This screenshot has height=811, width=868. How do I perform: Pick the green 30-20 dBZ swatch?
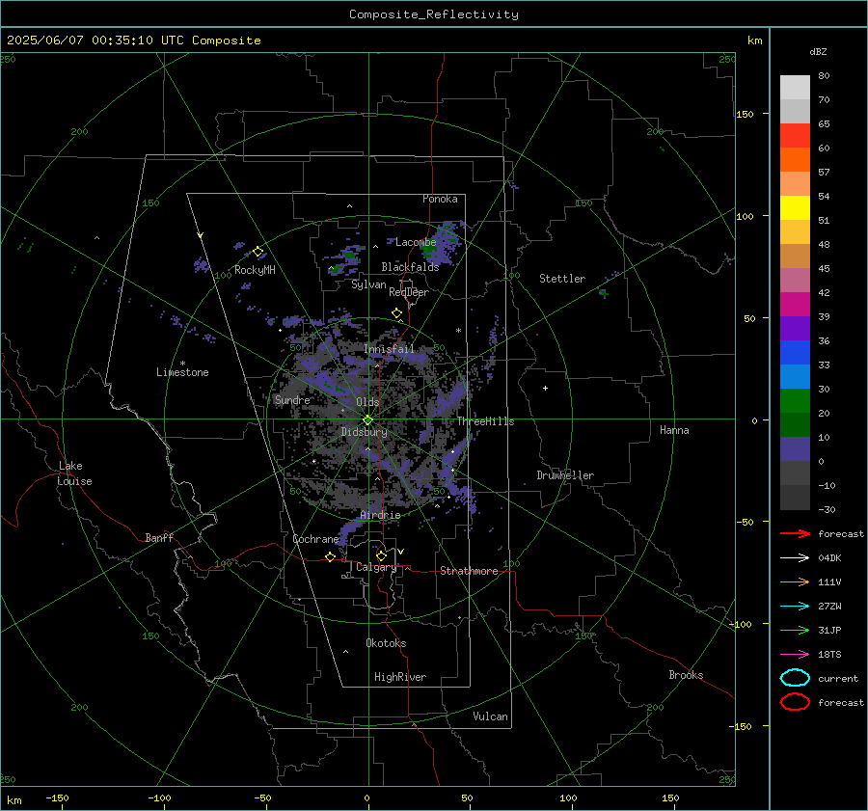pyautogui.click(x=795, y=401)
